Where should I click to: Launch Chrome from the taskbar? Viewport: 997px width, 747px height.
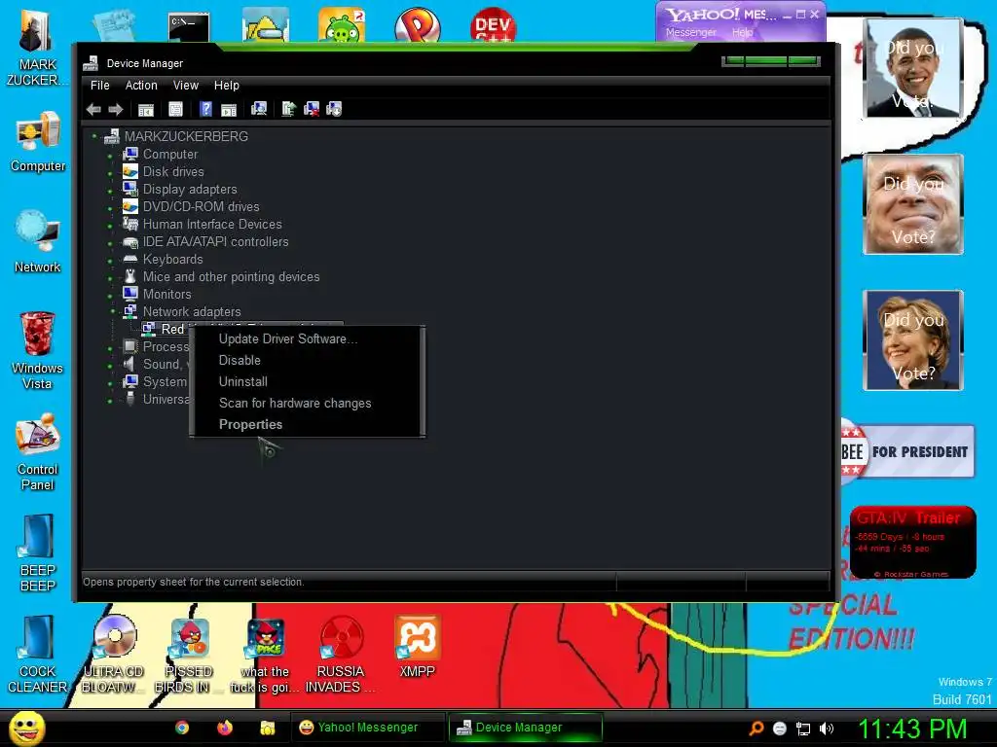click(x=182, y=728)
